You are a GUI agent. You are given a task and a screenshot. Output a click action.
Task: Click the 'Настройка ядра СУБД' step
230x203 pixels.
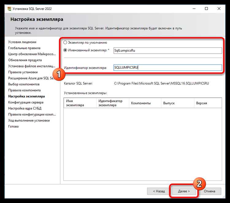tap(25, 108)
